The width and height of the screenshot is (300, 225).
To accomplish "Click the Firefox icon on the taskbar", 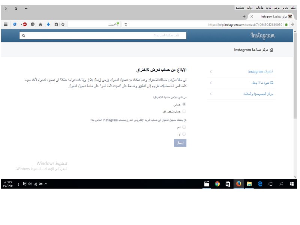I will (x=238, y=184).
